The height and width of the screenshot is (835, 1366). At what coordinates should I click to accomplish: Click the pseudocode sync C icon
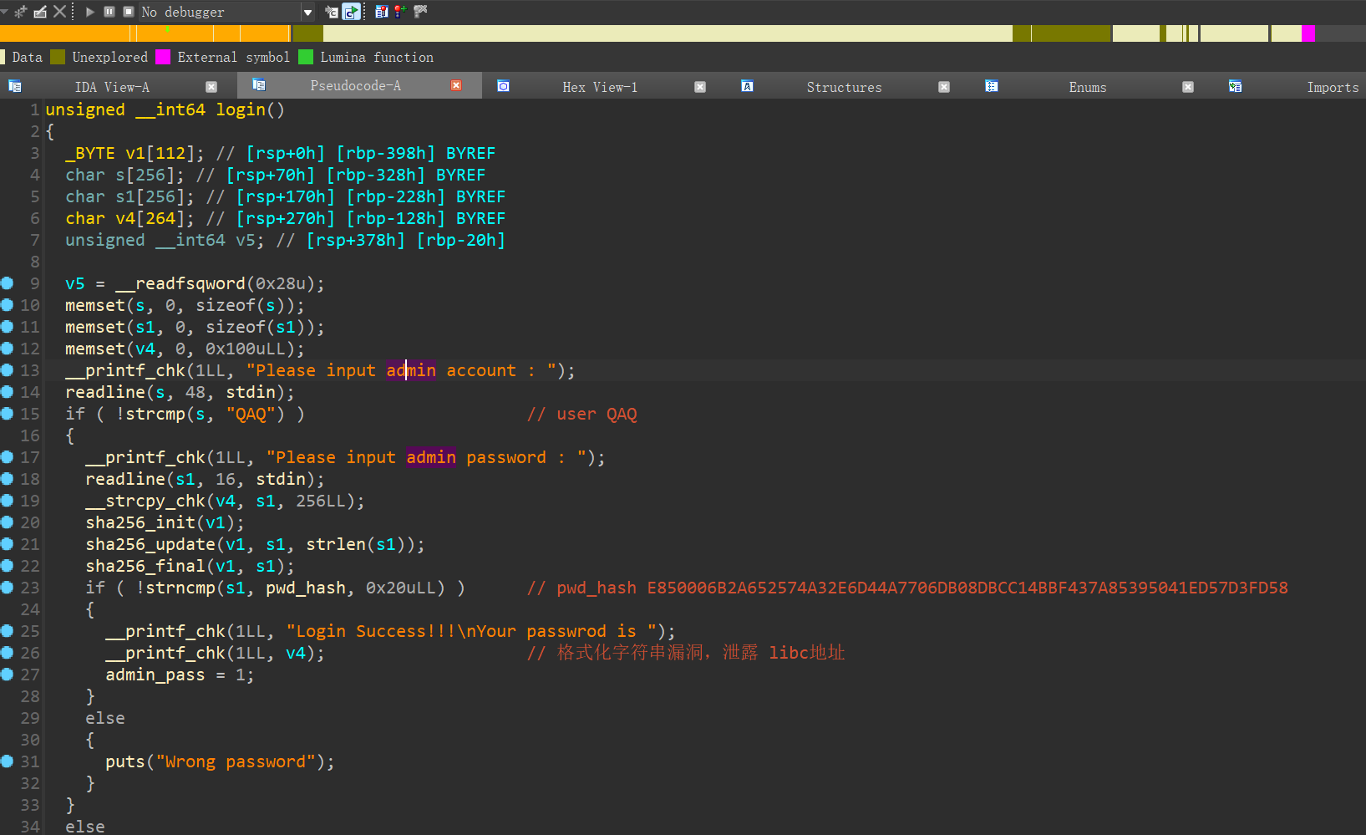[332, 12]
